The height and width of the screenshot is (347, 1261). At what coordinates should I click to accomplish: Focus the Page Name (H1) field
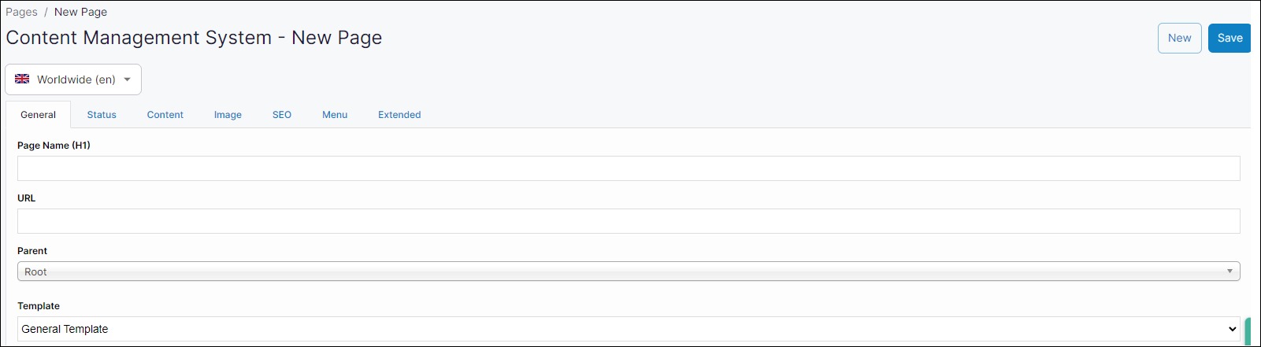[x=628, y=168]
